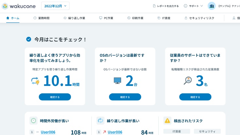Click the monitor icon beside 2台
Image resolution: width=240 pixels, height=135 pixels.
pos(118,81)
